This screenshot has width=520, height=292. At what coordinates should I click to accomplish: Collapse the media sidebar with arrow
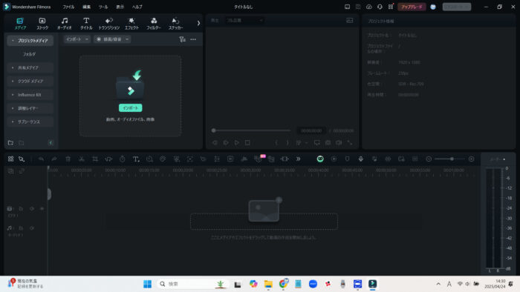pos(51,143)
